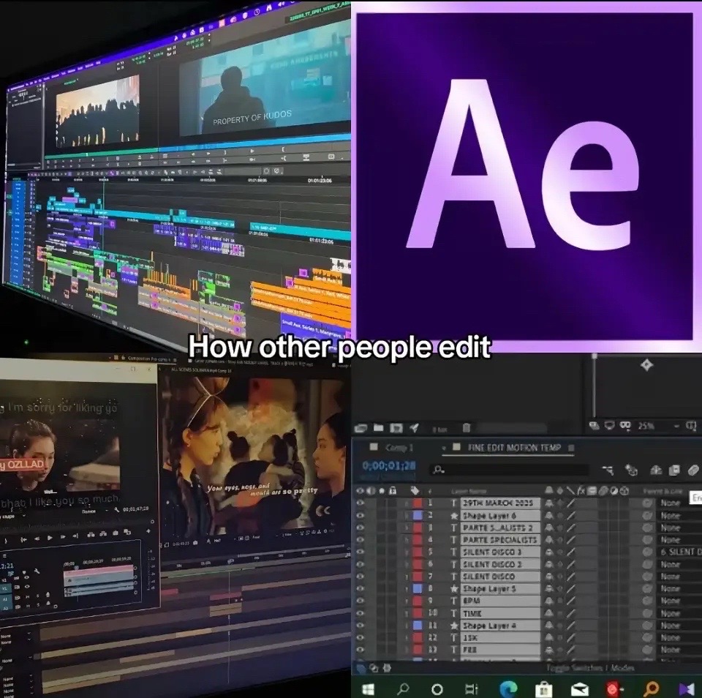Click the frame blending enable icon

pos(673,470)
